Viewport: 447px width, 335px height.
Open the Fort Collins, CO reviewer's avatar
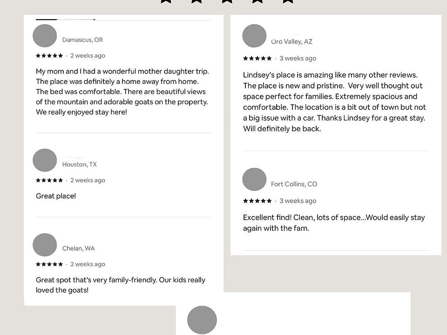[254, 179]
